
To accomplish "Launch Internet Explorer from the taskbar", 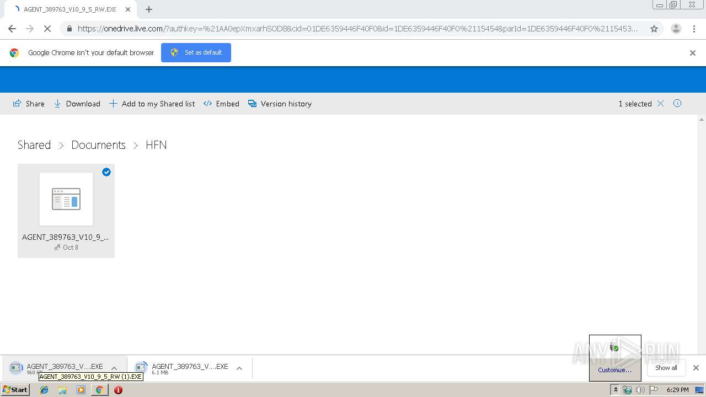I will click(x=44, y=390).
